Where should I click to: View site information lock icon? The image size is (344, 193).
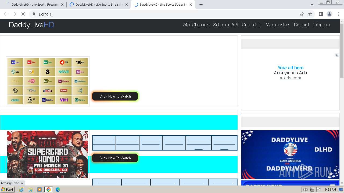pyautogui.click(x=34, y=14)
